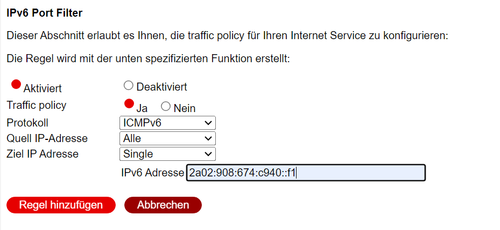
Task: Click the Traffic policy label
Action: [x=36, y=105]
